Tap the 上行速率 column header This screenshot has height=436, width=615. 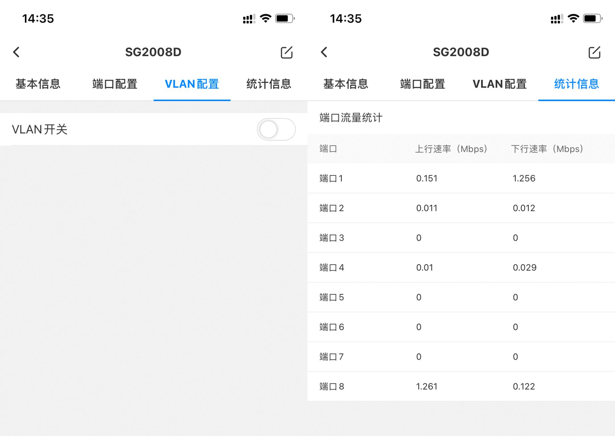[x=451, y=149]
